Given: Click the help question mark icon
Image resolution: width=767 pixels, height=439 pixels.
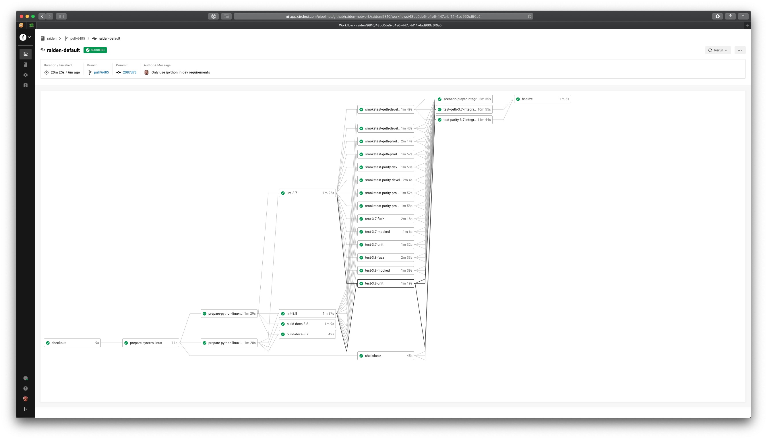Looking at the screenshot, I should point(25,388).
